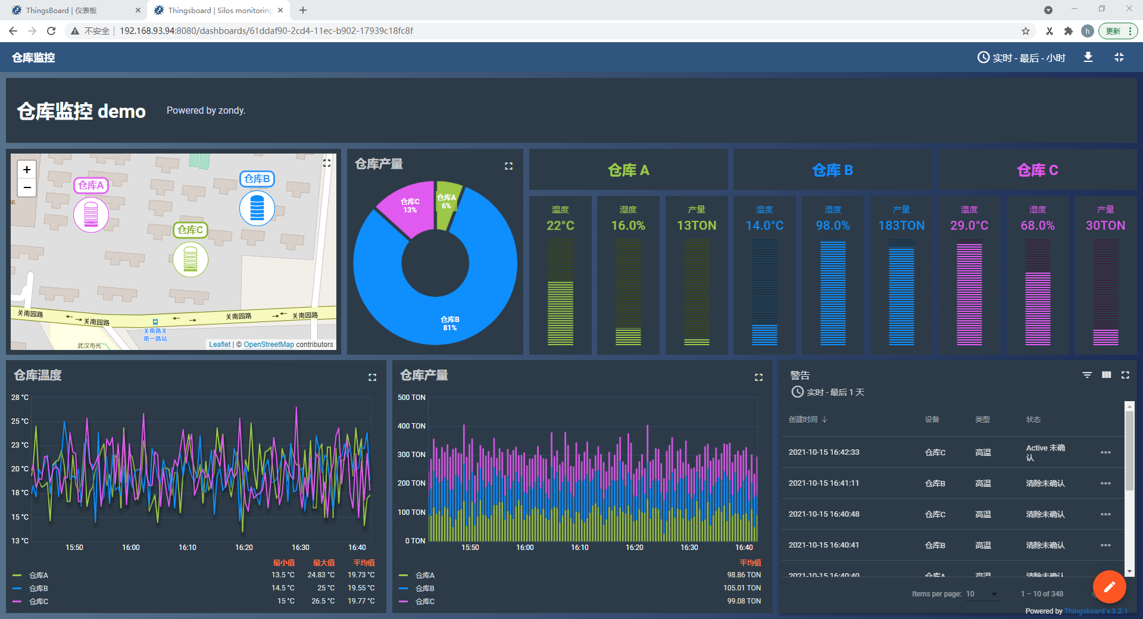The height and width of the screenshot is (619, 1143).
Task: Expand the 警告 alarm widget to fullscreen
Action: point(1125,375)
